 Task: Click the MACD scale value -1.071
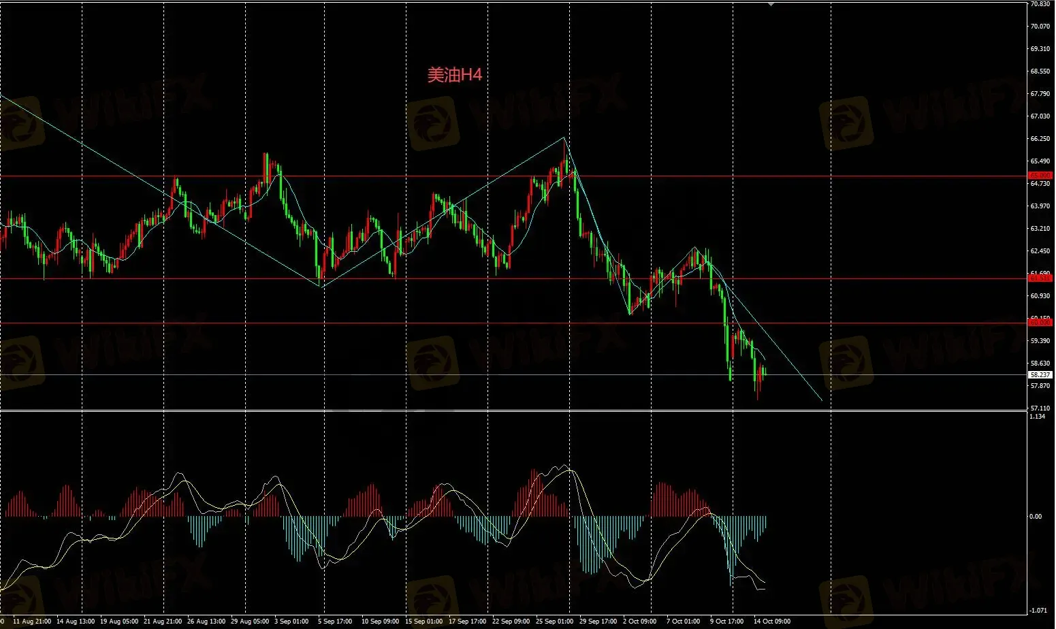click(x=1038, y=611)
